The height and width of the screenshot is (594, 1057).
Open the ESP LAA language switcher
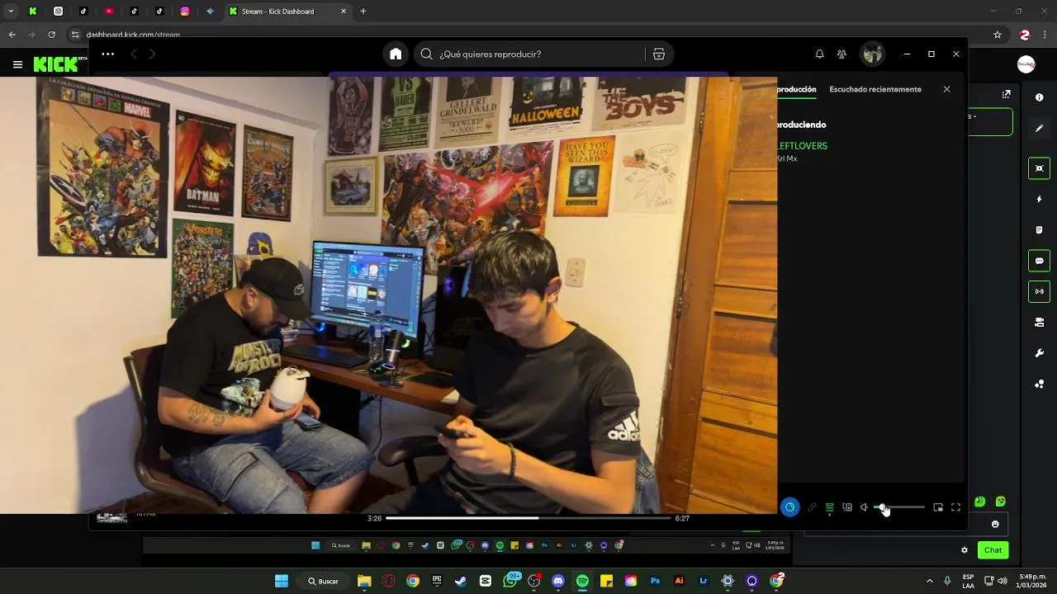pyautogui.click(x=968, y=581)
